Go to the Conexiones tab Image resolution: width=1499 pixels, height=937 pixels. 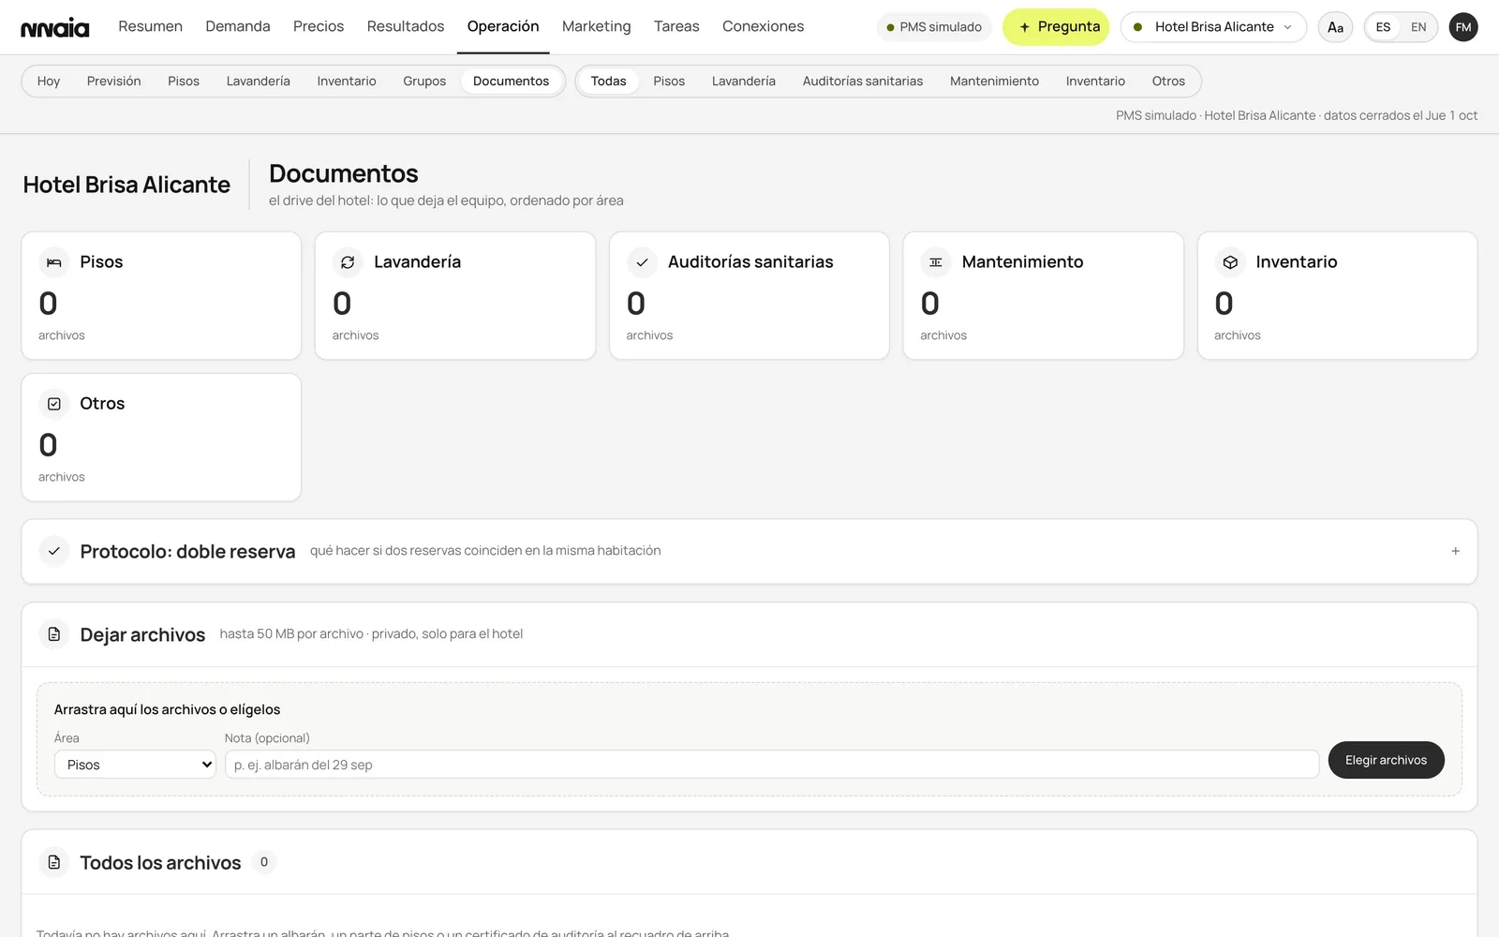[x=763, y=26]
